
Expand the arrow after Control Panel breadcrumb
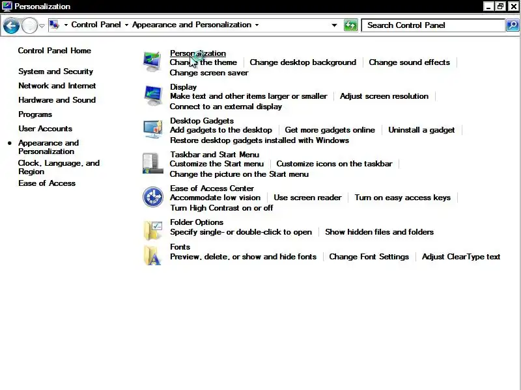pos(126,25)
